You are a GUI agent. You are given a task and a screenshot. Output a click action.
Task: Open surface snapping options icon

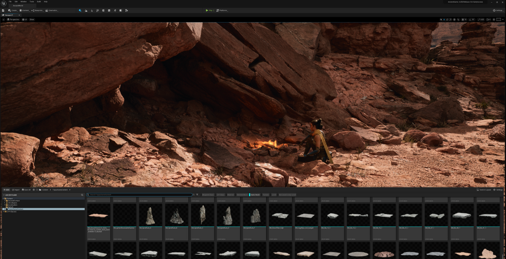coord(458,19)
